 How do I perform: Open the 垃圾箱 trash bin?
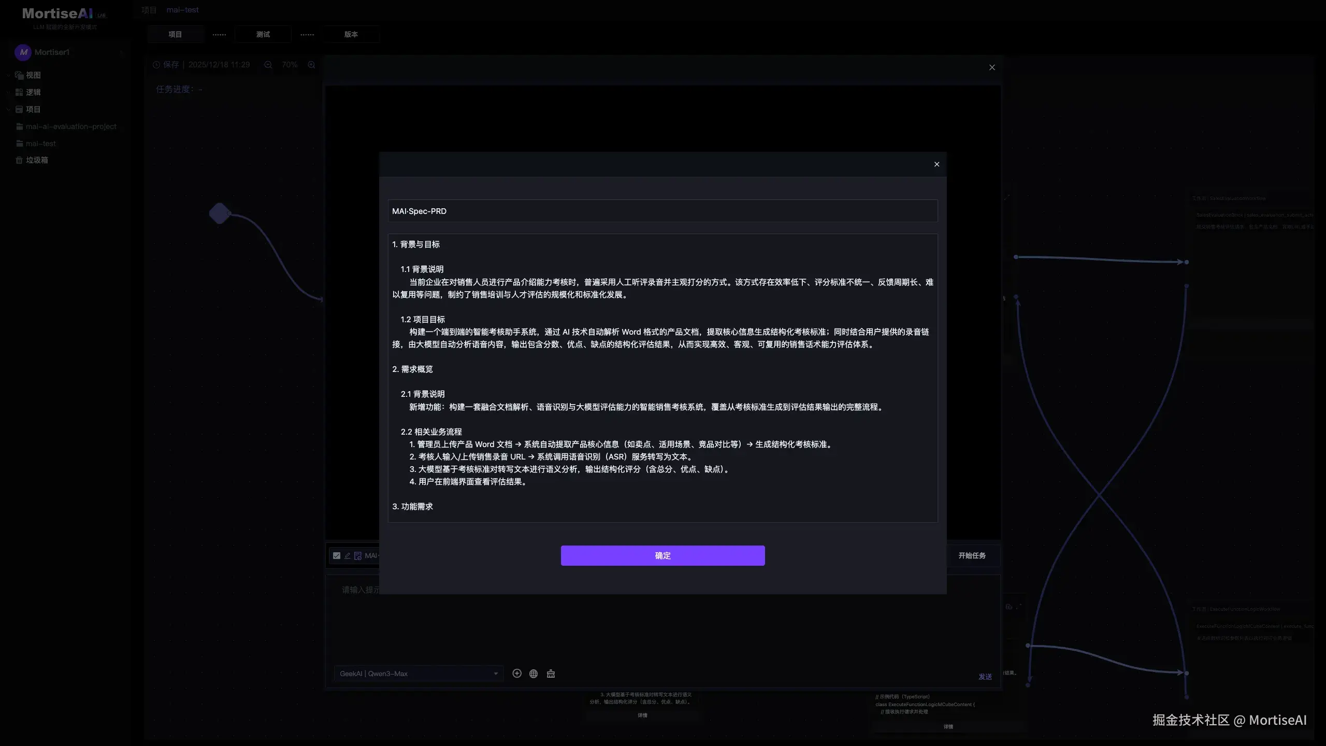[x=36, y=160]
